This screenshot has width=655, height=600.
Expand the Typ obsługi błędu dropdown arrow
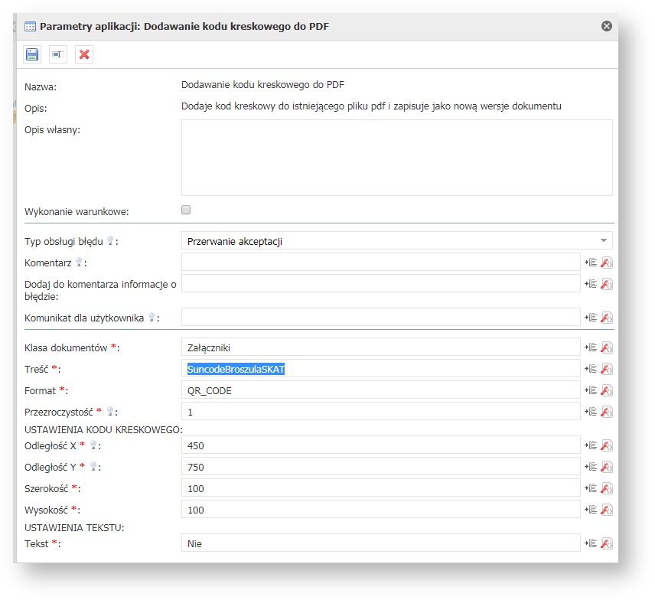click(603, 241)
